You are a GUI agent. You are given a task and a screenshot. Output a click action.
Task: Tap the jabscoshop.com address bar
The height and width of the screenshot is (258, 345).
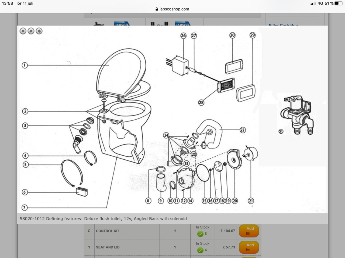pyautogui.click(x=172, y=9)
